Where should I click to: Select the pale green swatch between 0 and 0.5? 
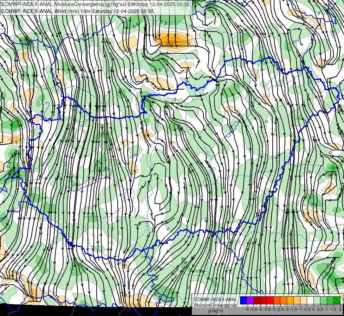[x=317, y=301]
